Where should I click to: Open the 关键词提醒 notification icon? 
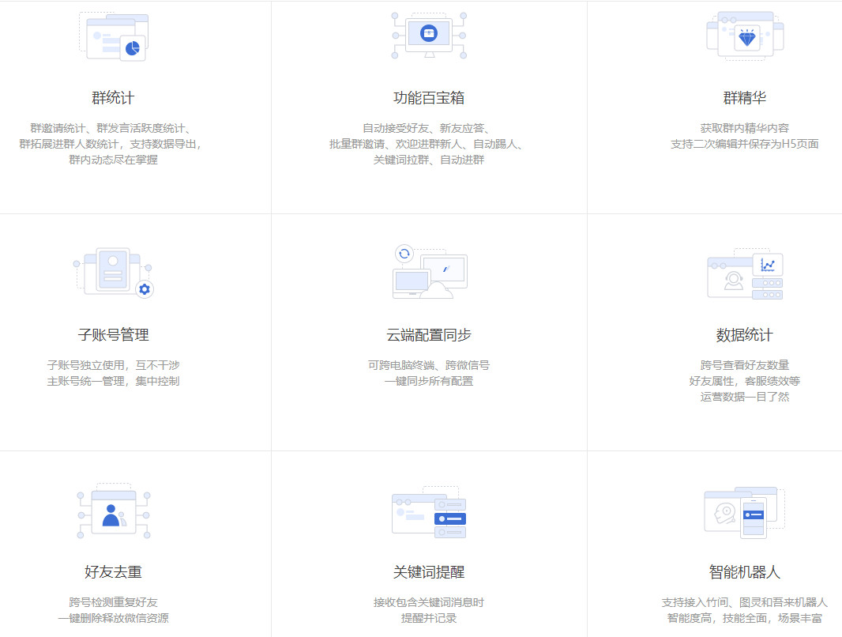[428, 512]
